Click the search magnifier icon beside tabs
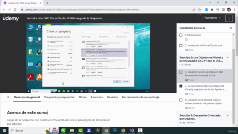The width and height of the screenshot is (238, 134). pos(8,97)
